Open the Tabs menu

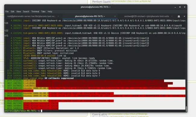coord(43,11)
